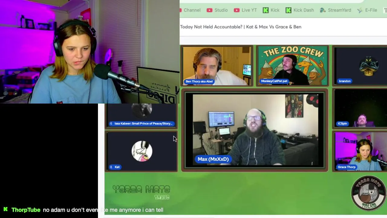The height and width of the screenshot is (218, 387).
Task: Click the YouTube icon next to Studio
Action: pyautogui.click(x=210, y=10)
